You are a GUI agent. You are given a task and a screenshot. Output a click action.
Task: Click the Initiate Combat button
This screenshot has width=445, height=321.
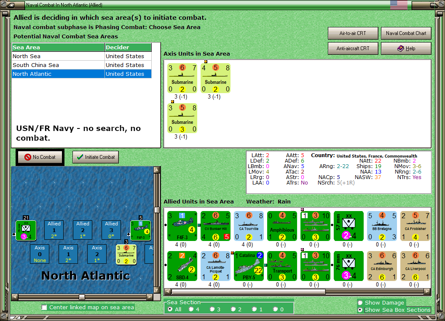click(x=96, y=157)
